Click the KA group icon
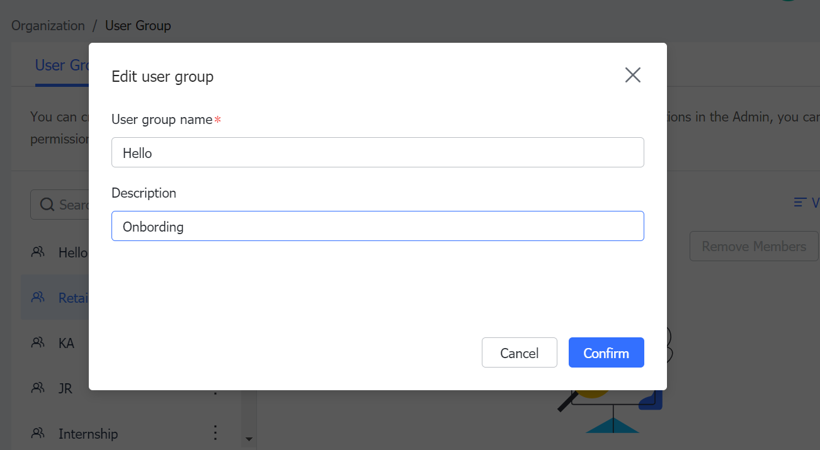Screen dimensions: 820x450 38,342
